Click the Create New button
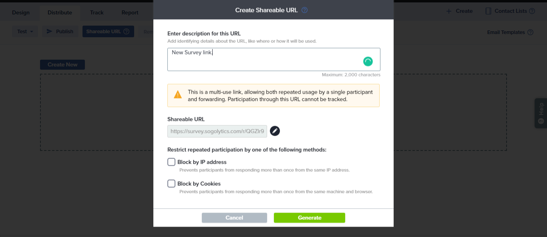This screenshot has width=547, height=237. 62,64
